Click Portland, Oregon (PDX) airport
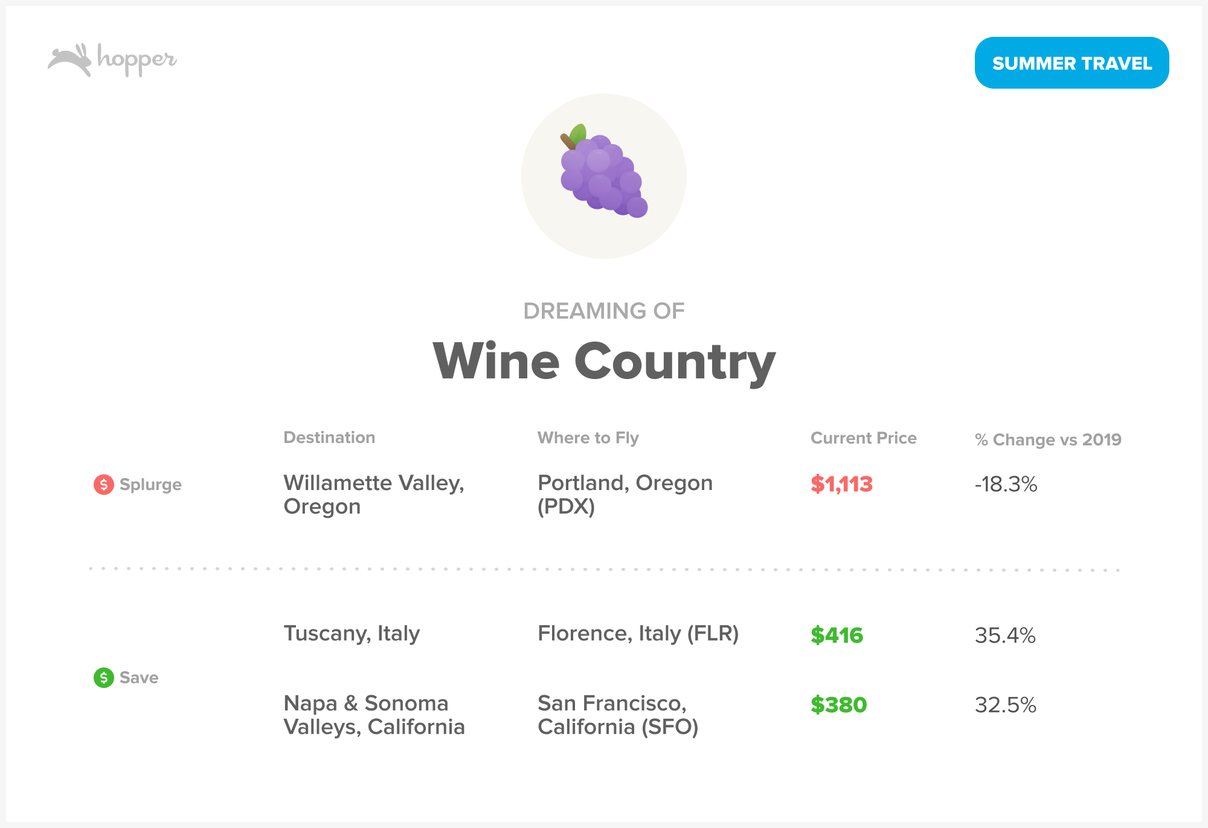The height and width of the screenshot is (828, 1208). point(625,494)
